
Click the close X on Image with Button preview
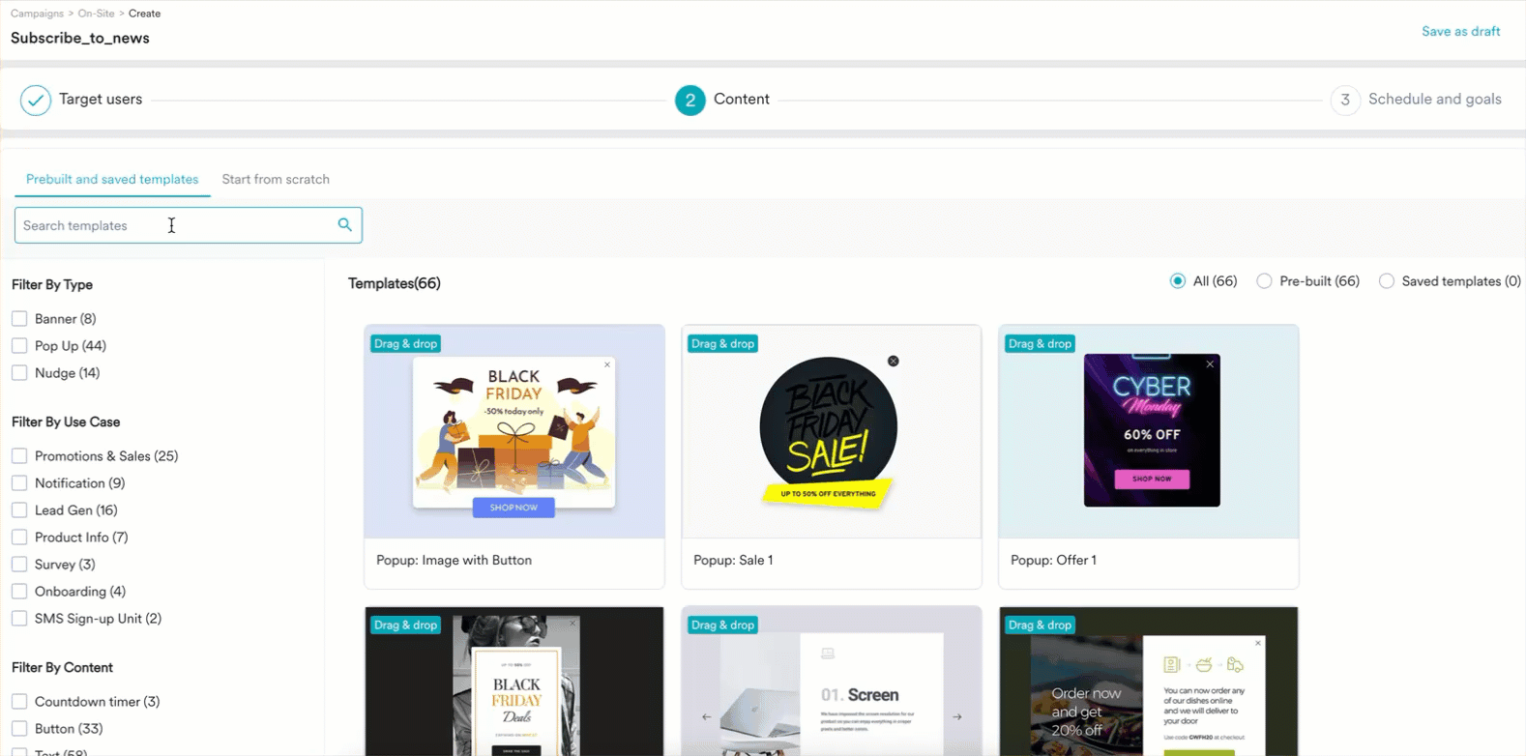(x=607, y=364)
